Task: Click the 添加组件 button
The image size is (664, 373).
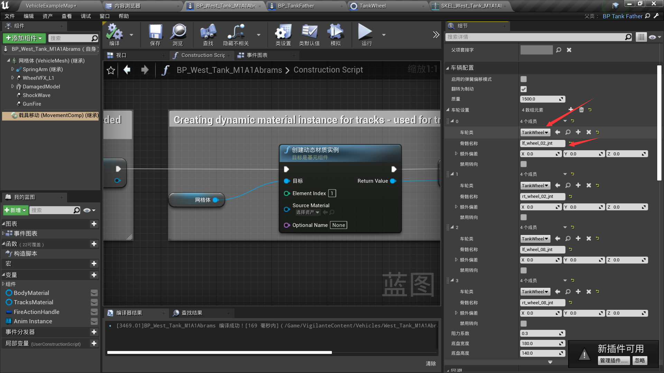Action: click(x=24, y=38)
